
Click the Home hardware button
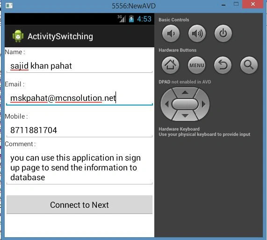pos(171,65)
